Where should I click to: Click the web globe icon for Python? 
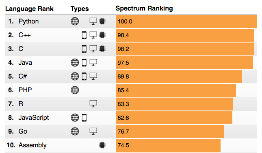click(75, 21)
